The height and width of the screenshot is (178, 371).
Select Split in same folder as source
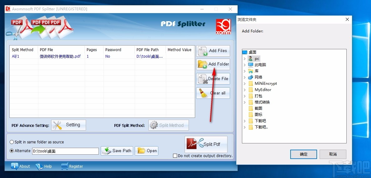[x=37, y=142]
